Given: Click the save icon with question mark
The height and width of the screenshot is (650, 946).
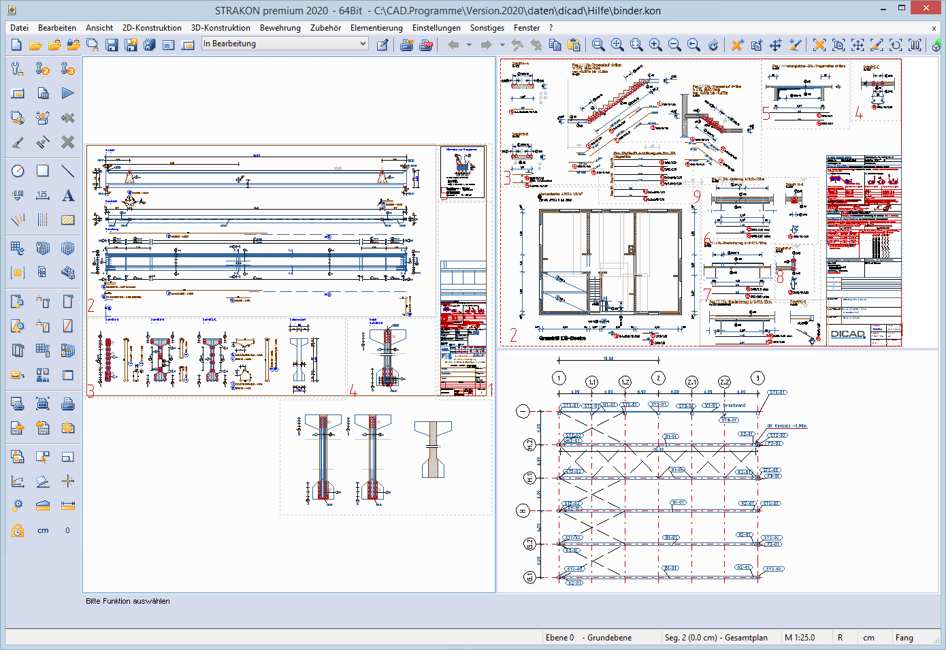Looking at the screenshot, I should (131, 45).
